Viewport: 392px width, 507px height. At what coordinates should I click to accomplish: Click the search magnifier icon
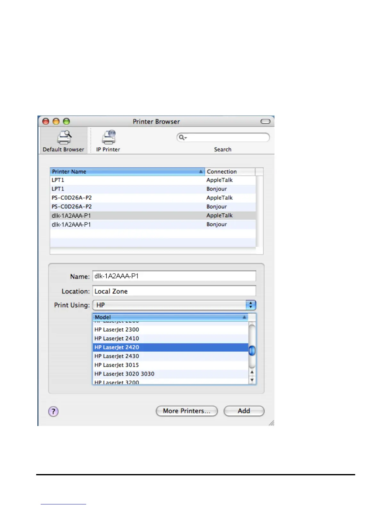(182, 137)
